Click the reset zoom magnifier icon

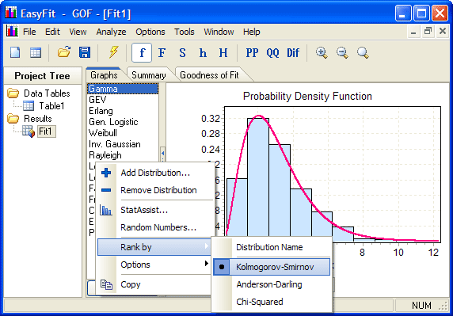pos(363,53)
